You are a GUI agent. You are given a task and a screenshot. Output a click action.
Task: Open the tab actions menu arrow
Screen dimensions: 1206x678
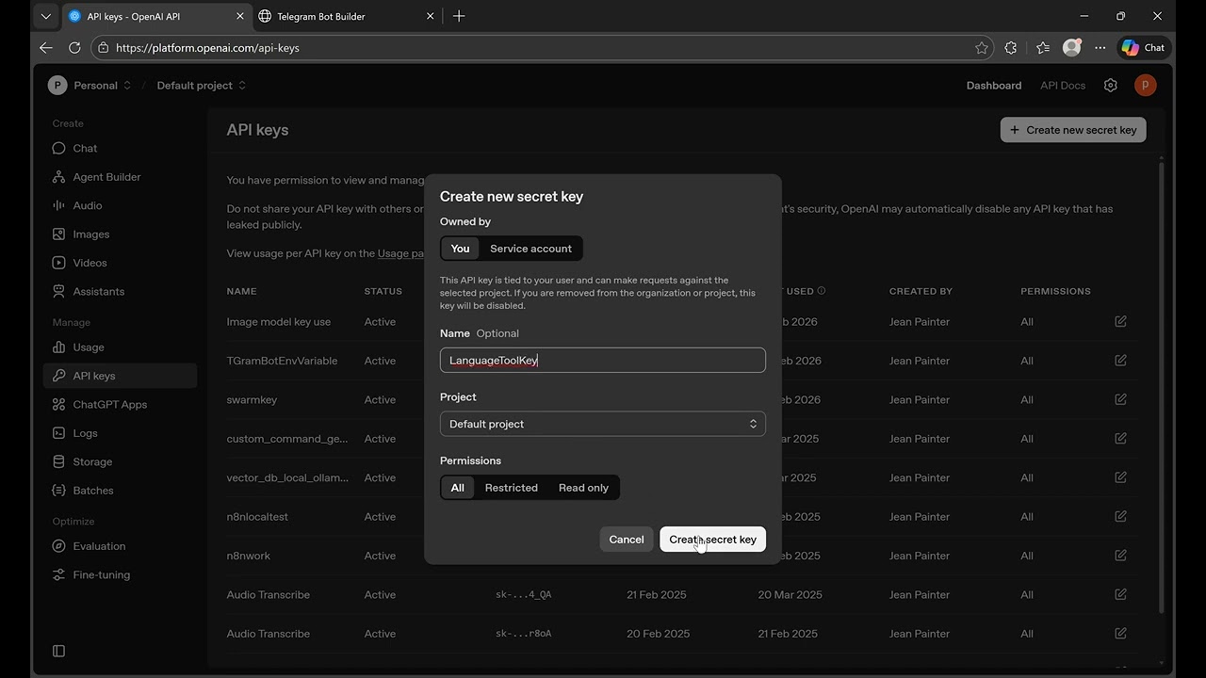pos(45,16)
